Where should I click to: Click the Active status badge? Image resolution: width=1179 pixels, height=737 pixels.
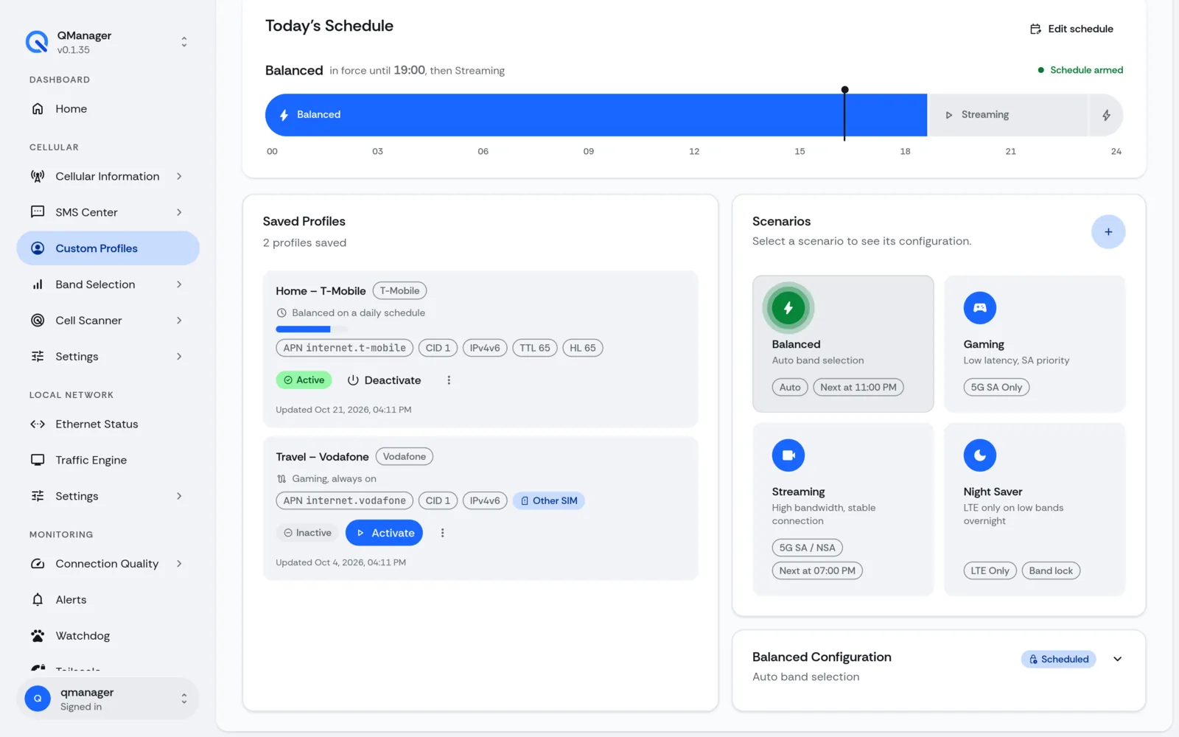tap(304, 380)
